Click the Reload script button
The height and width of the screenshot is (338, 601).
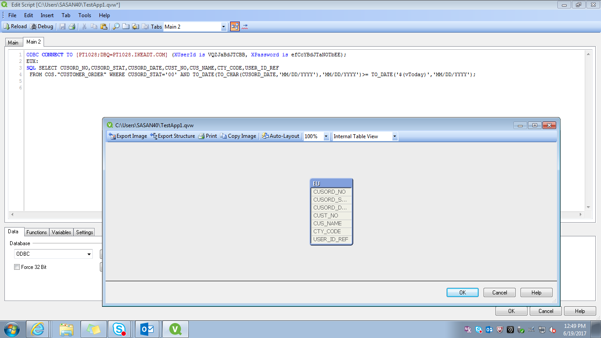[x=15, y=26]
